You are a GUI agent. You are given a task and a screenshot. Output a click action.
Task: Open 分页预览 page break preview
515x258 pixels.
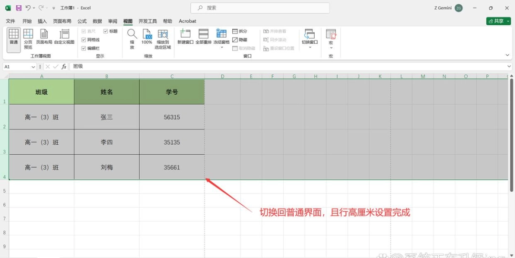pyautogui.click(x=28, y=40)
